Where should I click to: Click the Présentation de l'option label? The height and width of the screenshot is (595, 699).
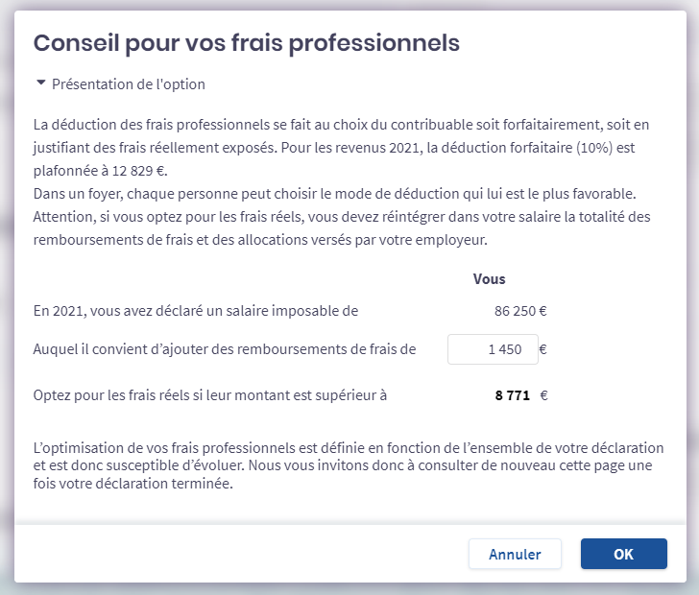click(x=128, y=84)
